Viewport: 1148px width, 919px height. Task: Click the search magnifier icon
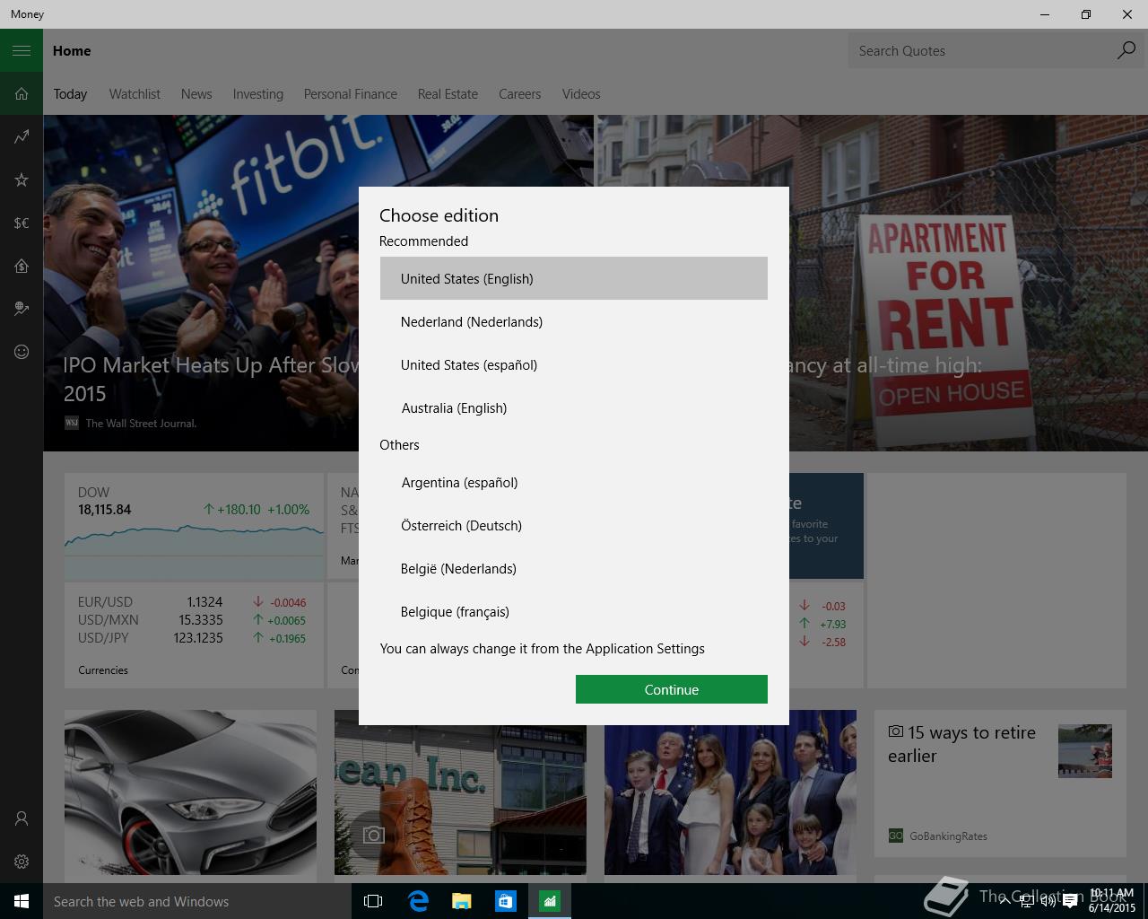click(1126, 50)
